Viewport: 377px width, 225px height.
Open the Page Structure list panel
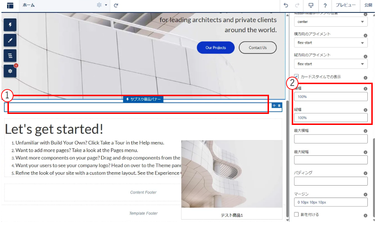click(x=10, y=56)
